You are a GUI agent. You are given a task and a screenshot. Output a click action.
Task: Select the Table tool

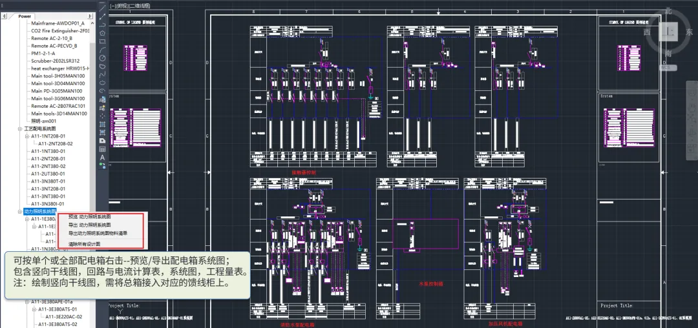102,149
